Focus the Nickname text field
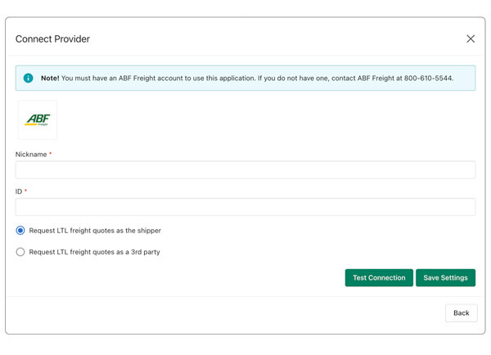Viewport: 491px width, 355px height. (x=245, y=169)
